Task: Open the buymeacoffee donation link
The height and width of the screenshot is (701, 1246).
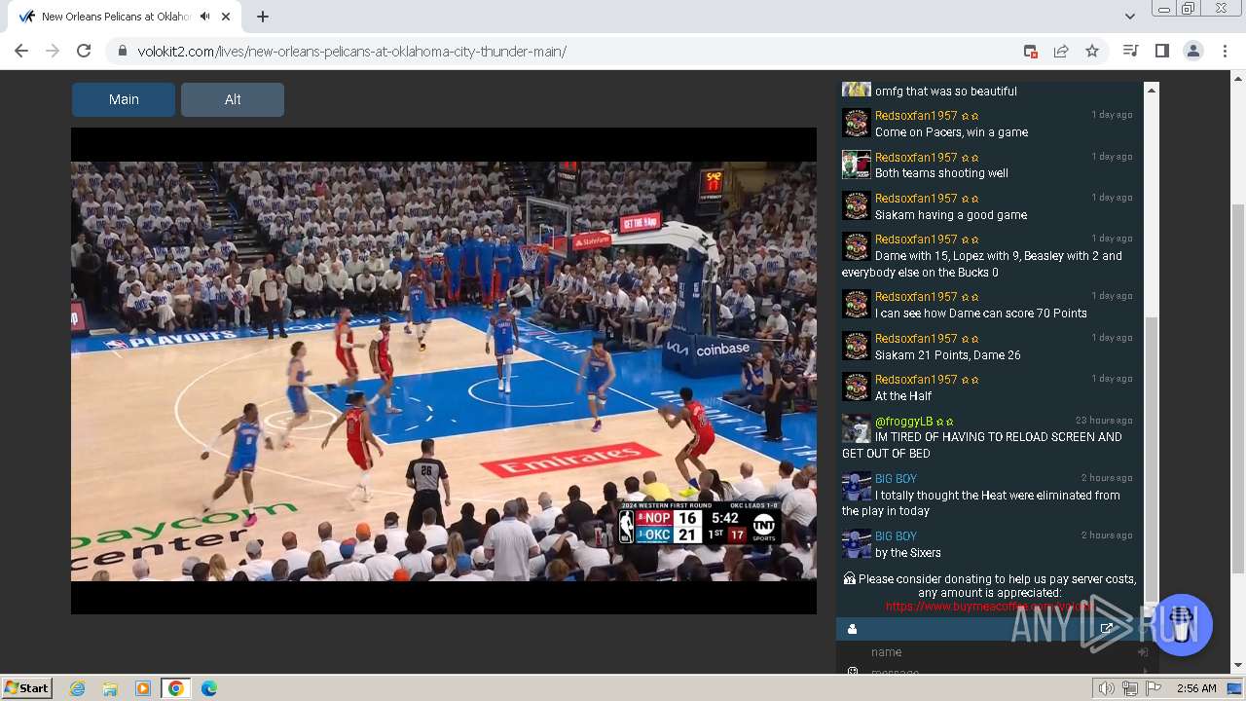Action: tap(990, 607)
